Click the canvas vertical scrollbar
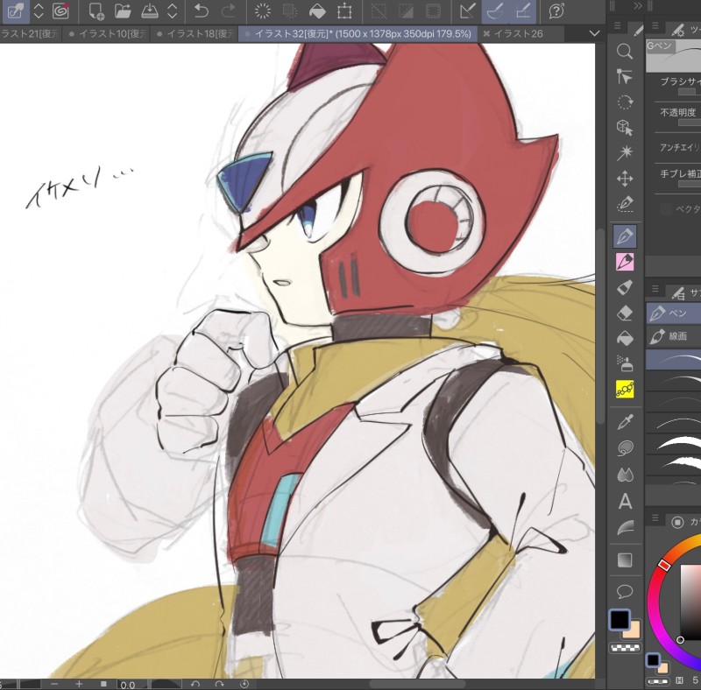The width and height of the screenshot is (701, 690). point(601,327)
